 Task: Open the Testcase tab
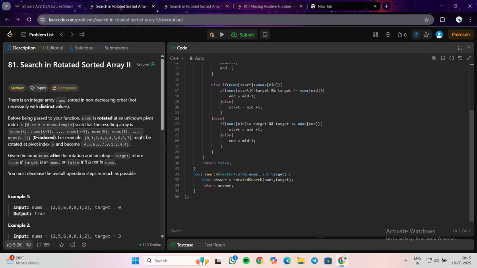tap(182, 245)
